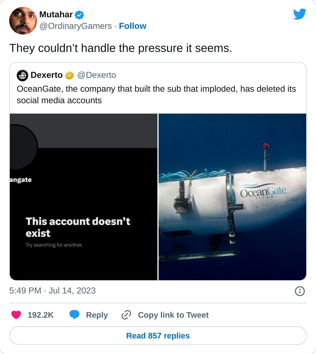316x354 pixels.
Task: Like the tweet with heart icon
Action: (x=16, y=315)
